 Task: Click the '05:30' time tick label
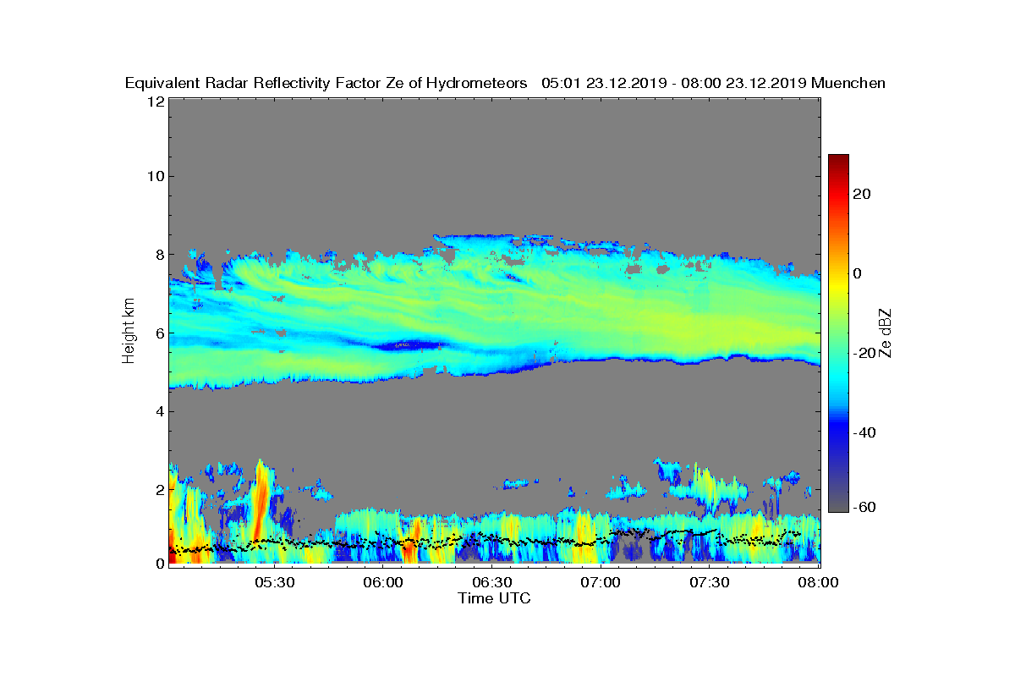coord(274,582)
